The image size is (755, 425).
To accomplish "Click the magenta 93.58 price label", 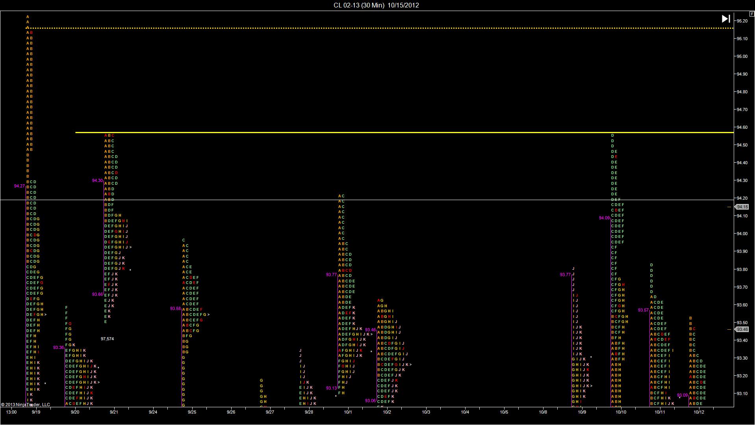I will [x=175, y=308].
